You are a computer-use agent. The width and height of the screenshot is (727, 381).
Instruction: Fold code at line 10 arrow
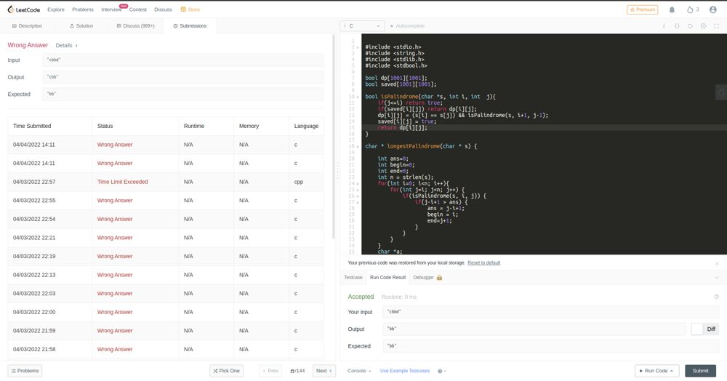[358, 97]
